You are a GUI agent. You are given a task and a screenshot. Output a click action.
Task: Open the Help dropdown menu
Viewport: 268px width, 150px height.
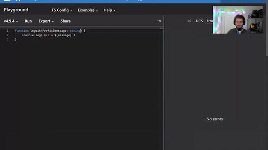(x=110, y=10)
